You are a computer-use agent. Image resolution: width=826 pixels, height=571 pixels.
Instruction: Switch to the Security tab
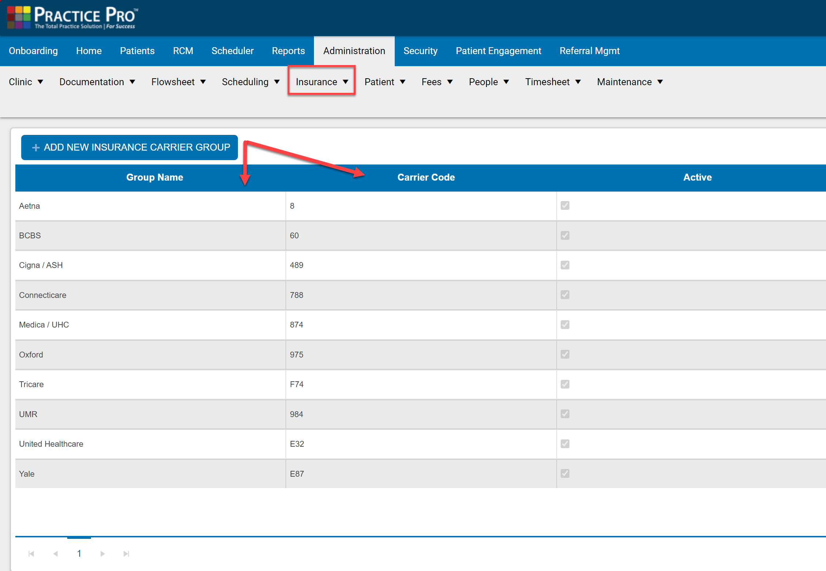coord(420,51)
